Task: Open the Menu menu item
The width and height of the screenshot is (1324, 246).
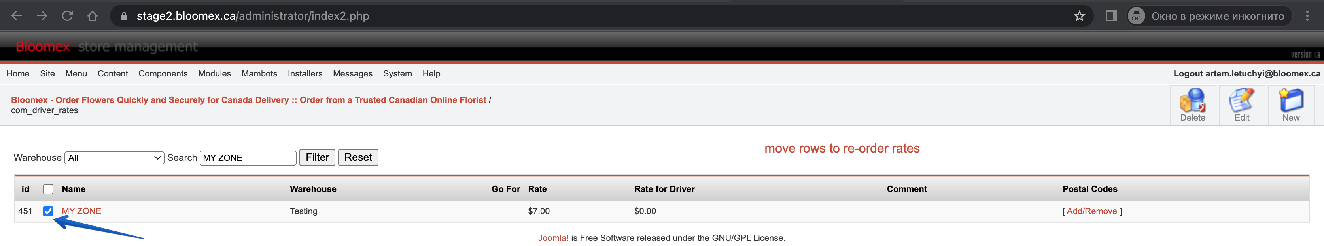Action: [76, 73]
